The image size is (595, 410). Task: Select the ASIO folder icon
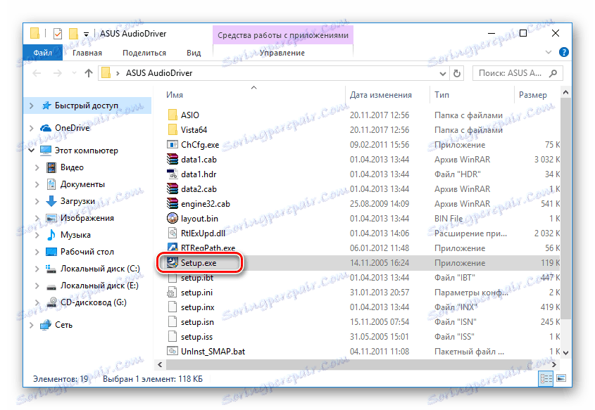[173, 115]
